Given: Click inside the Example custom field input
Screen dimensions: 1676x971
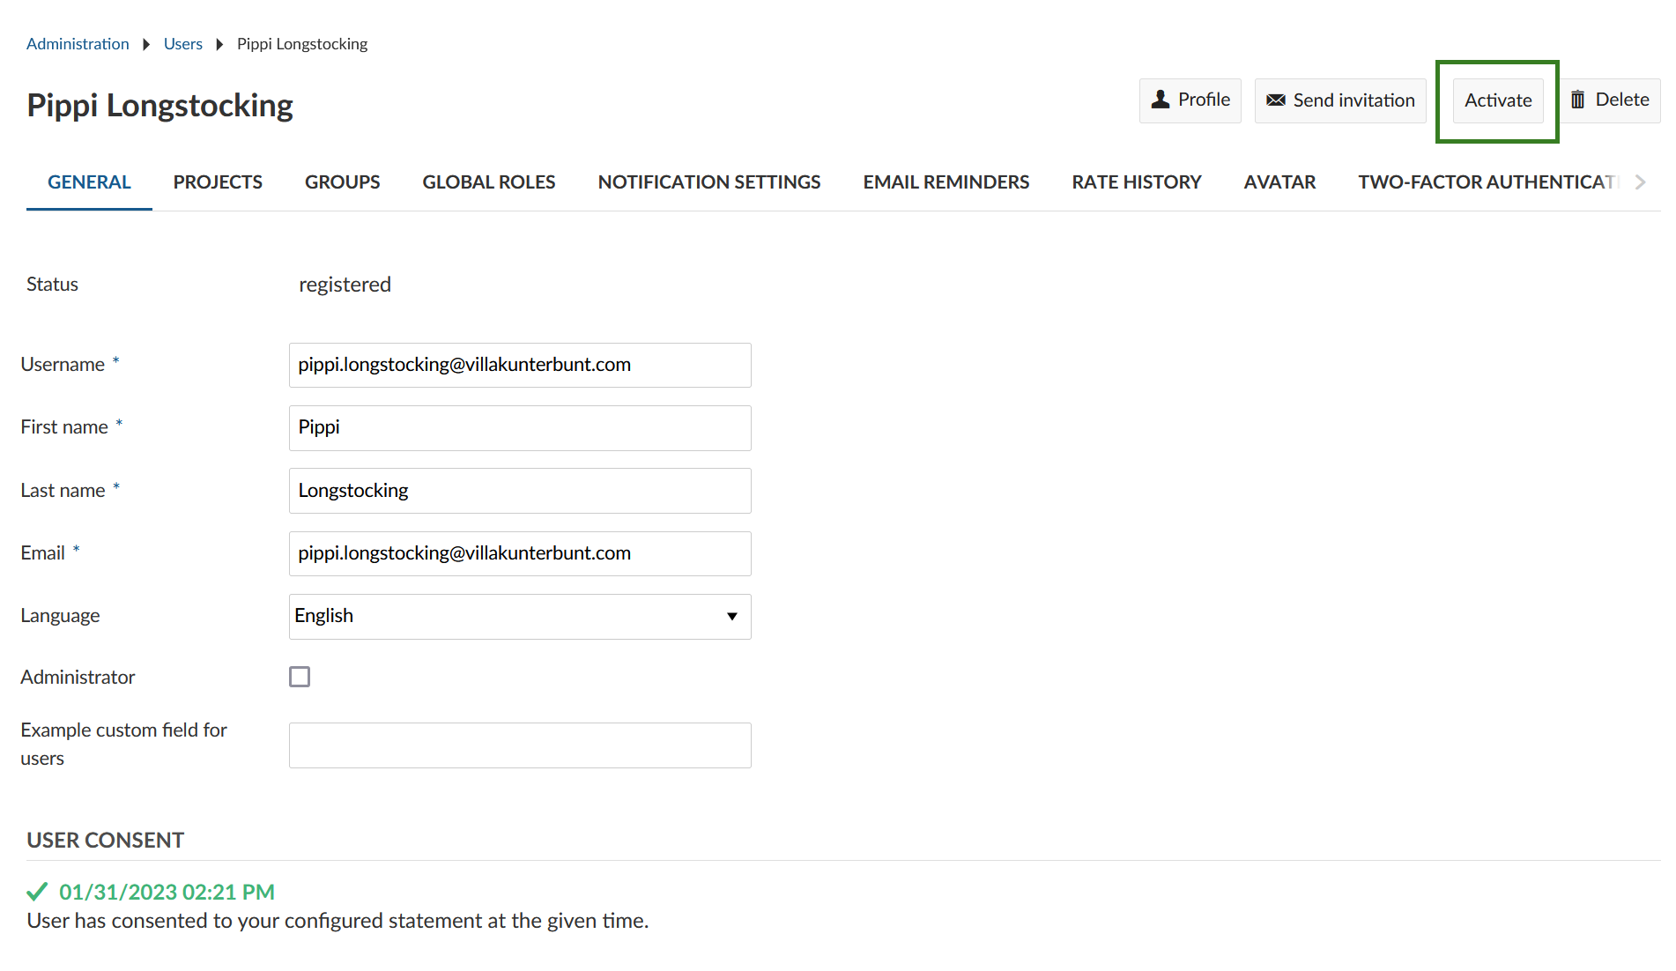Looking at the screenshot, I should pos(520,745).
